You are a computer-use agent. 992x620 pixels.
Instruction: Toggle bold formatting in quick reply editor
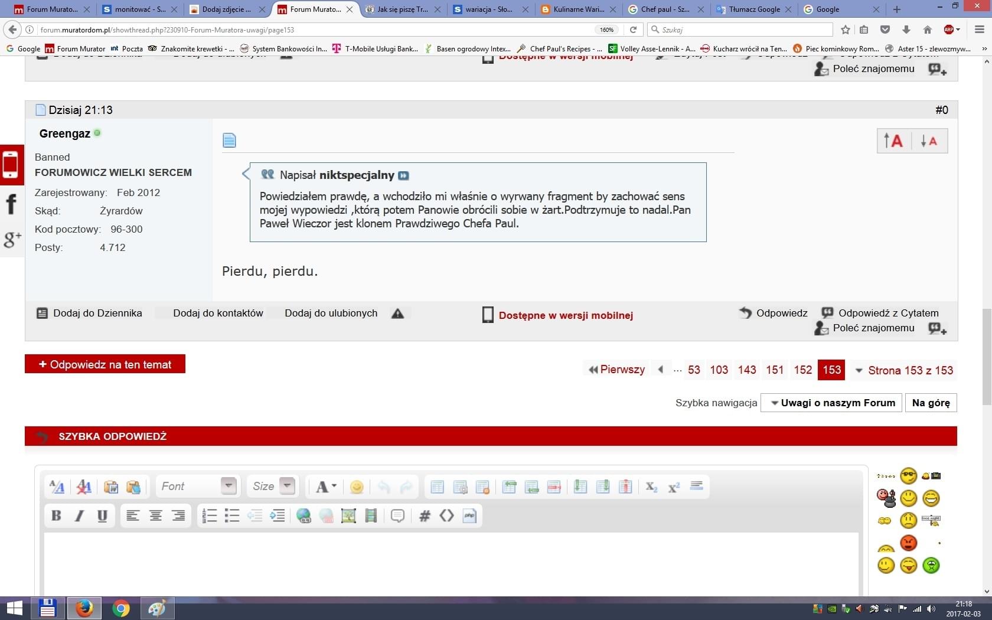coord(56,515)
